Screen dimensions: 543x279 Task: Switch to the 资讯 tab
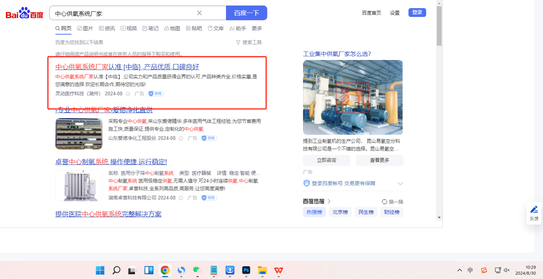click(107, 28)
